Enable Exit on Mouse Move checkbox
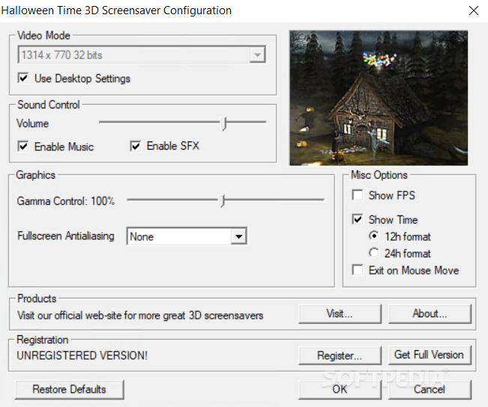Viewport: 488px width, 407px height. coord(358,269)
